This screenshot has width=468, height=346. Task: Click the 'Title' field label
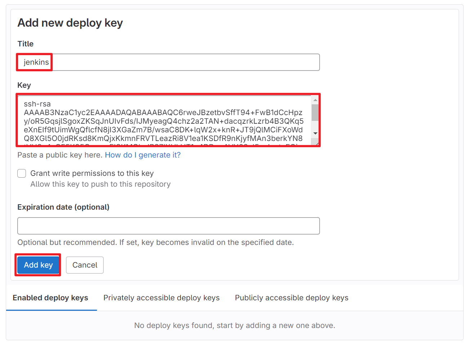[x=26, y=44]
